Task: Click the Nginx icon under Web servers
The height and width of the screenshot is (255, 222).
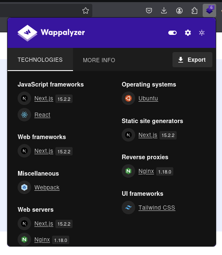Action: click(x=24, y=239)
